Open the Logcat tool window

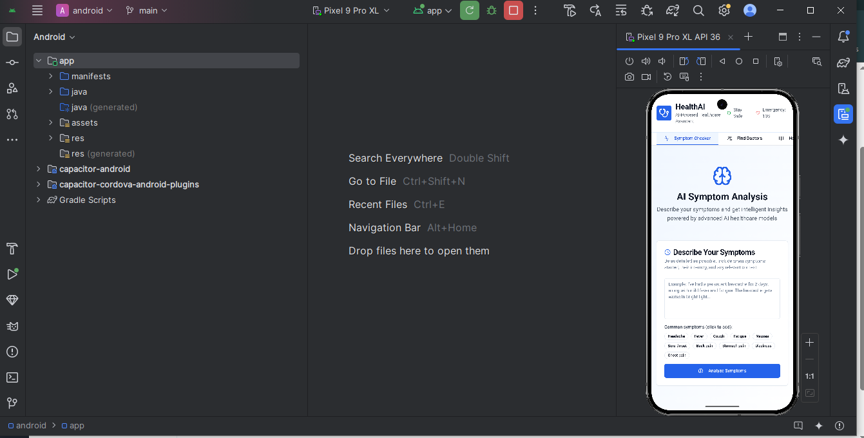pyautogui.click(x=12, y=326)
